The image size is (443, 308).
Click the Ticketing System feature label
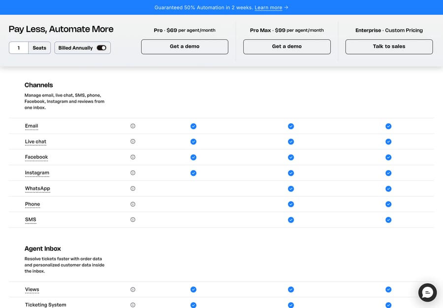45,305
